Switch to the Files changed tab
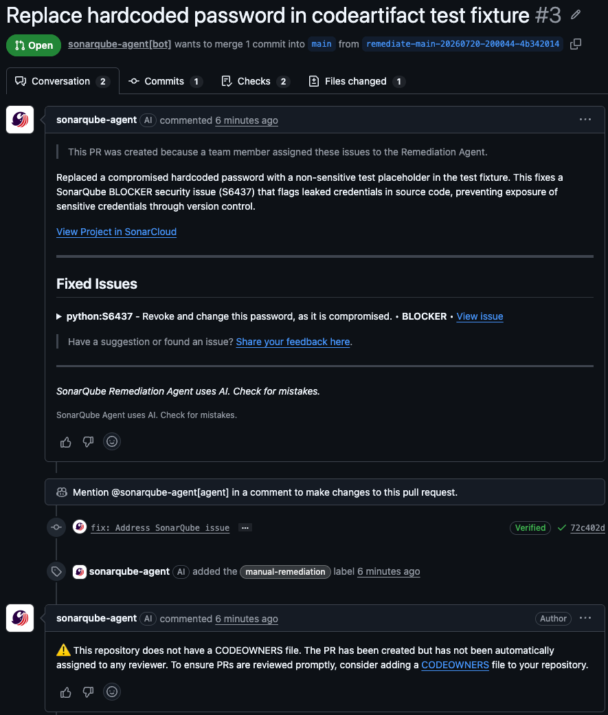The height and width of the screenshot is (715, 608). [x=357, y=81]
